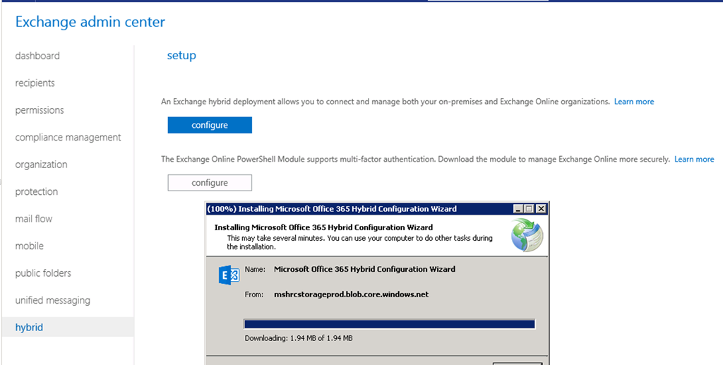Click white configure button for PowerShell Module
The height and width of the screenshot is (365, 723).
[x=210, y=182]
